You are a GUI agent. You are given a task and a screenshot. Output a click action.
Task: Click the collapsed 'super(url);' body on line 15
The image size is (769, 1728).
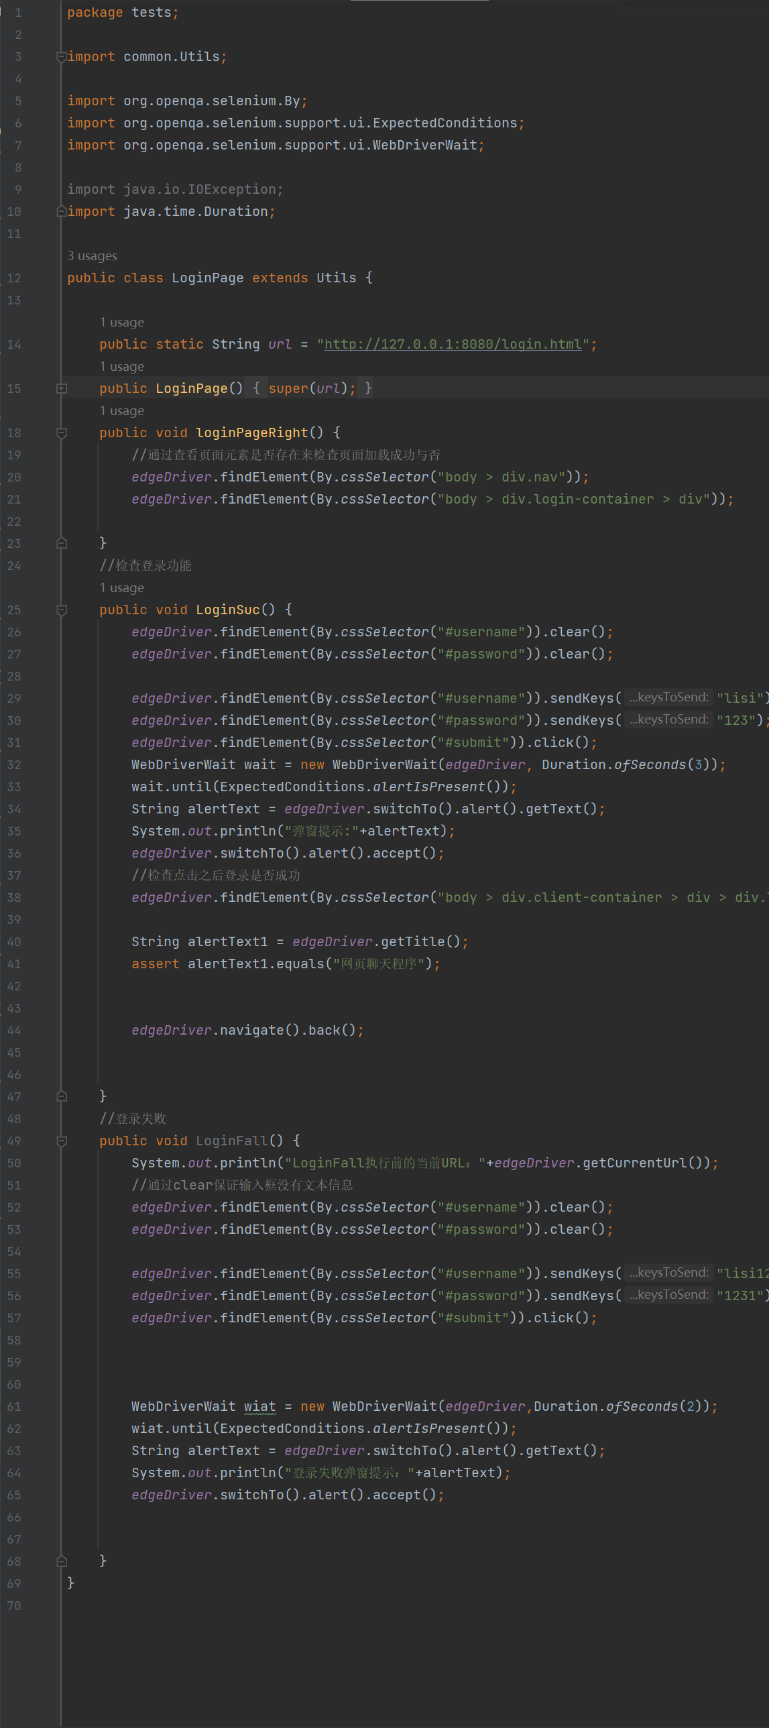click(x=312, y=388)
